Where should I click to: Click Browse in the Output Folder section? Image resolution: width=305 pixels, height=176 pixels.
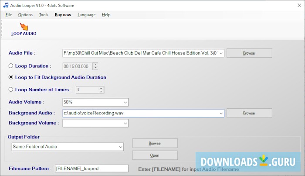point(155,143)
